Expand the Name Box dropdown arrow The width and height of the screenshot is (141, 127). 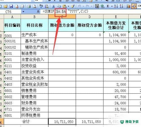tap(23, 12)
